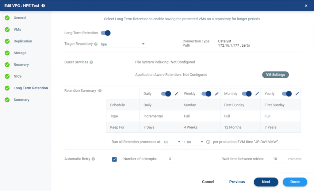Click the 'Sunday' weekly schedule cell

click(200, 105)
